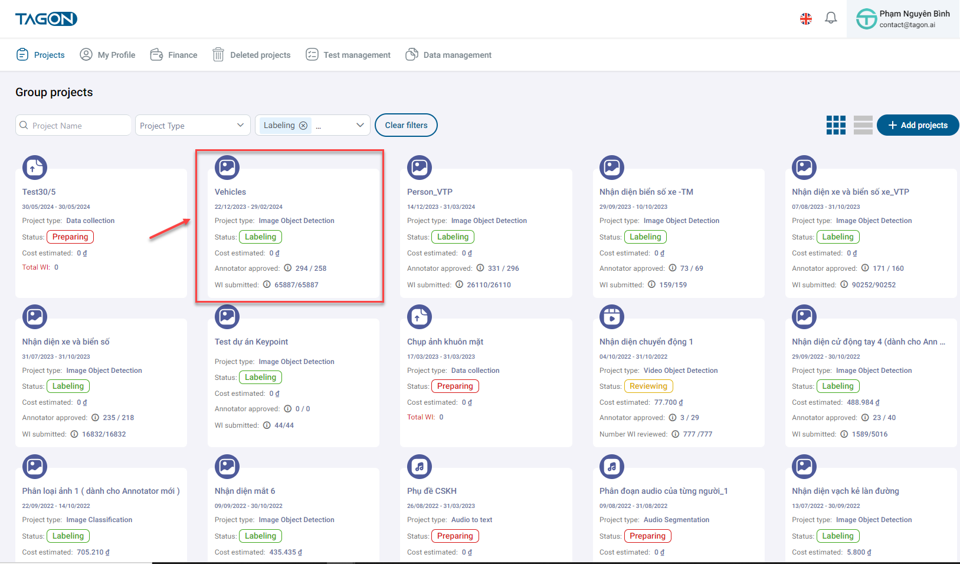Switch to list view layout
Screen dimensions: 960x564
(863, 125)
